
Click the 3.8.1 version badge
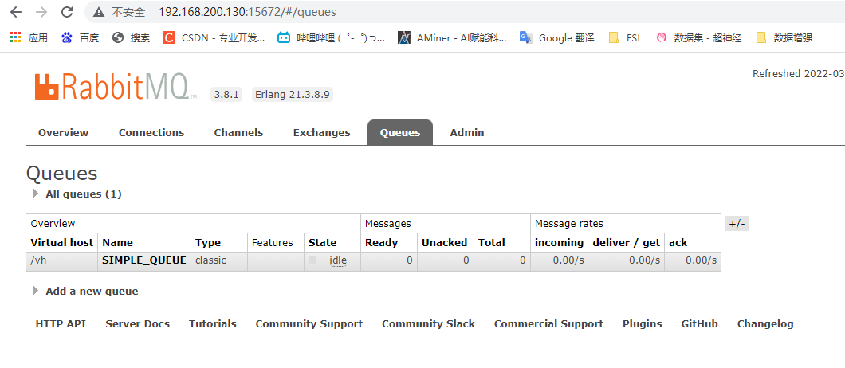click(226, 94)
